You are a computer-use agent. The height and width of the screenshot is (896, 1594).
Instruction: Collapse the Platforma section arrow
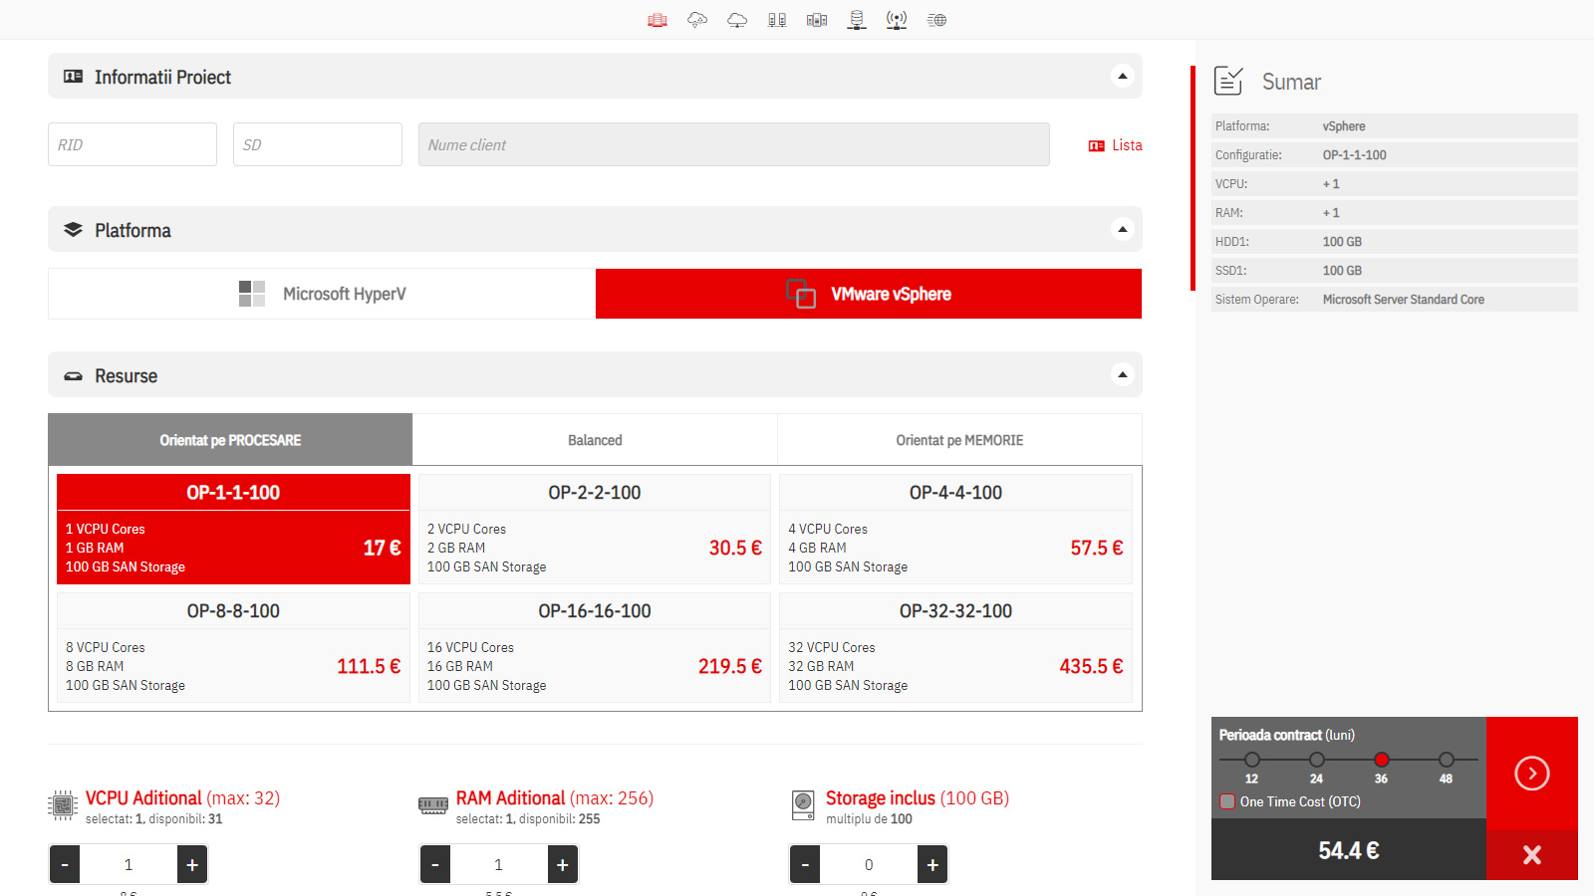[1123, 230]
